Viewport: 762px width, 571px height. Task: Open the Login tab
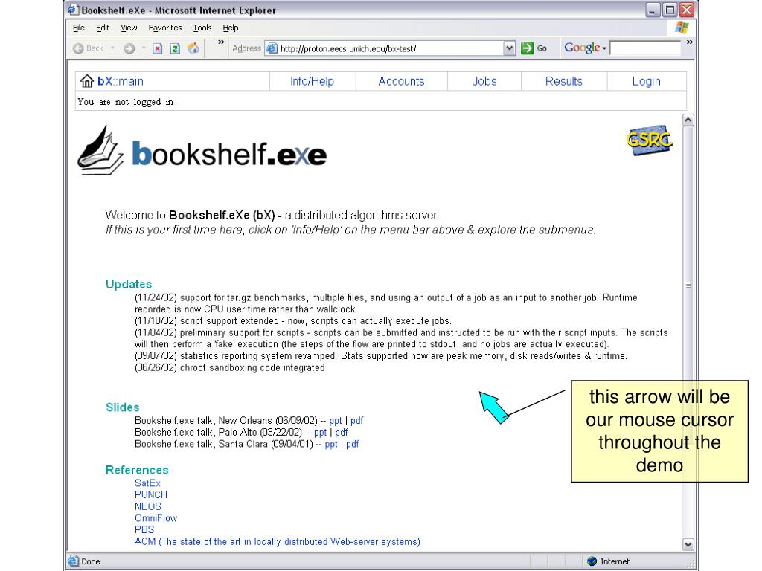coord(647,81)
